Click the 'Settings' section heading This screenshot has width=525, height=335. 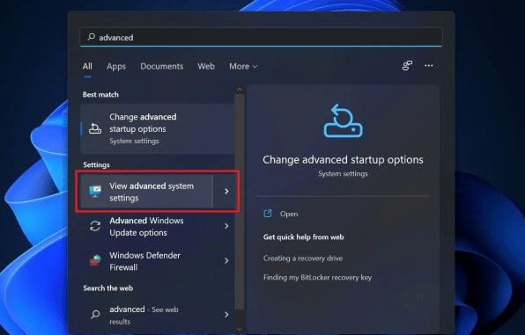click(96, 164)
